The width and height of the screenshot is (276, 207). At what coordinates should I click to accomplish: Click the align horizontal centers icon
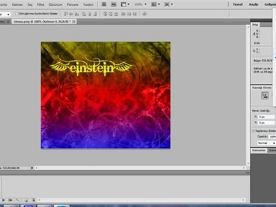coord(90,14)
